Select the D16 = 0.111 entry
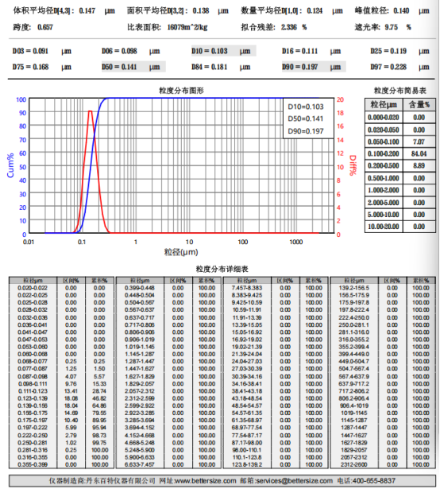This screenshot has width=440, height=493. 311,51
